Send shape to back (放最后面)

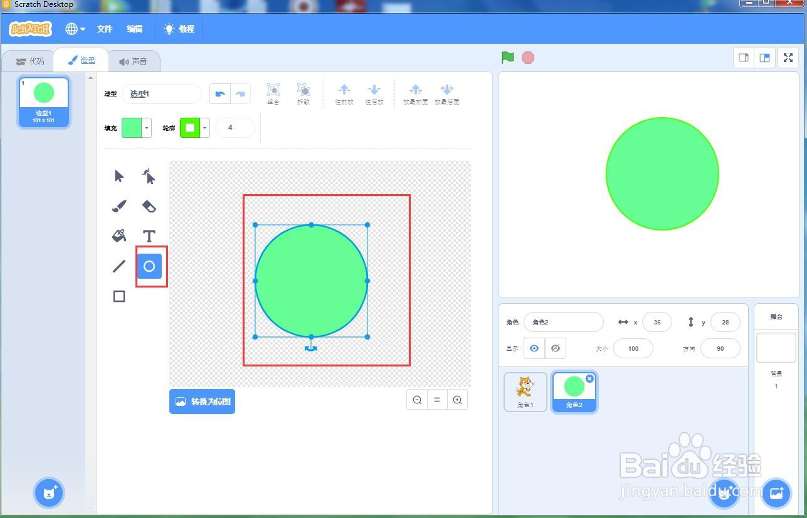(447, 94)
